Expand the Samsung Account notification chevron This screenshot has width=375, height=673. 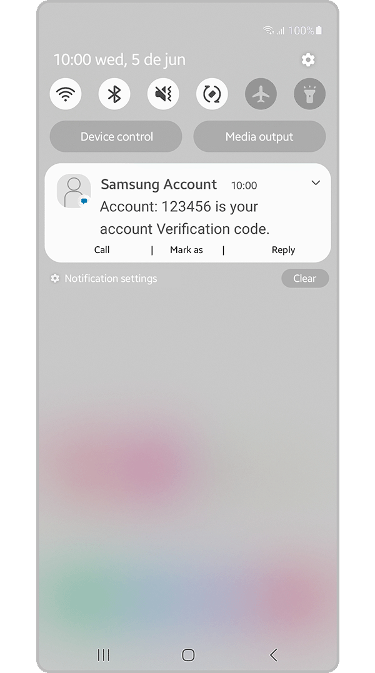[x=316, y=183]
